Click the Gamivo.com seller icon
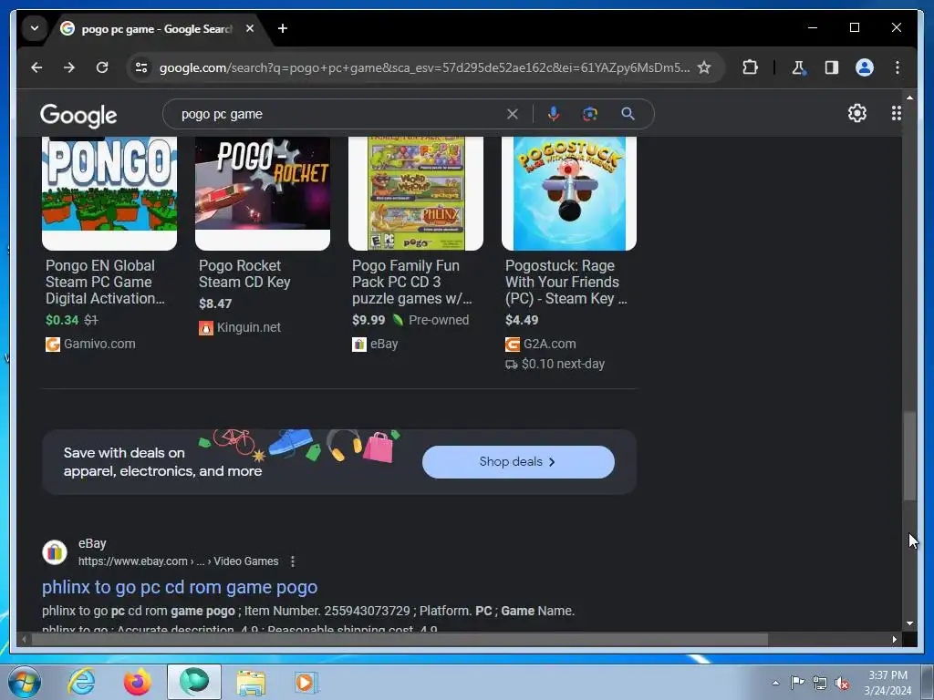The image size is (934, 700). click(x=52, y=344)
